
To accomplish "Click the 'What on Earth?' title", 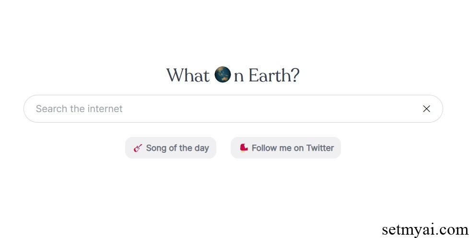I will (x=233, y=75).
